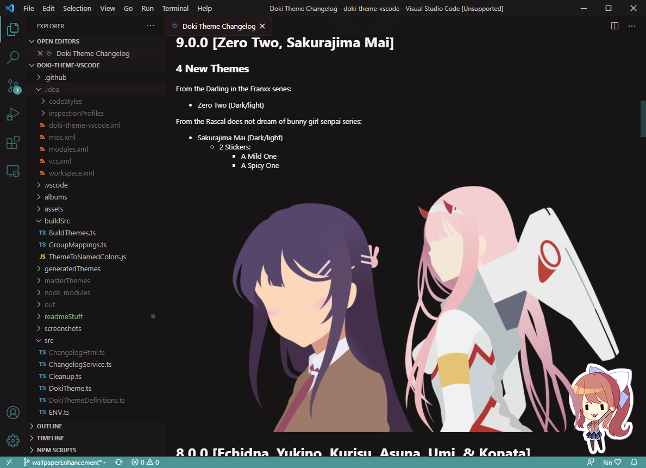Expand the albums folder
Viewport: 646px width, 468px height.
(95, 197)
